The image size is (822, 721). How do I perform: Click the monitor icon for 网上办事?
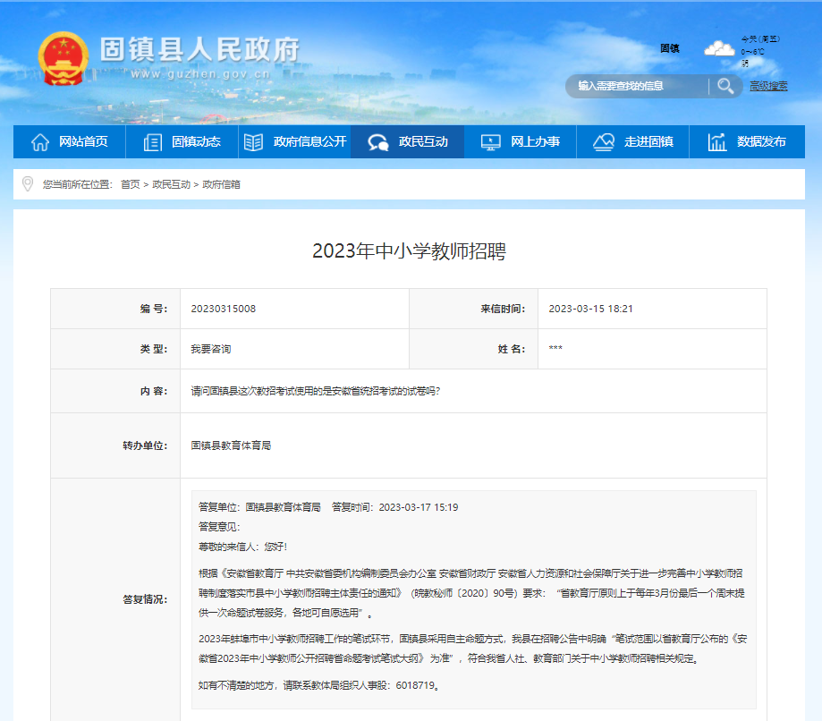(490, 142)
